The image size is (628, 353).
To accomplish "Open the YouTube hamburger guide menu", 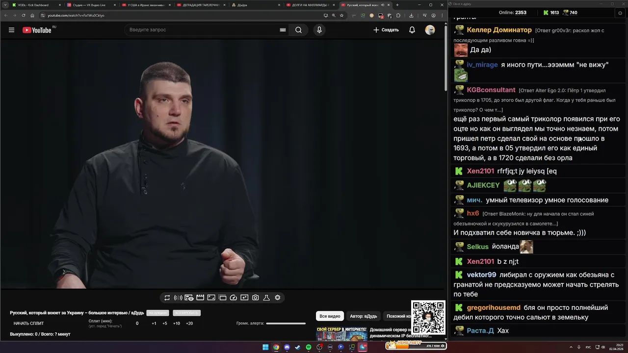I will 11,30.
